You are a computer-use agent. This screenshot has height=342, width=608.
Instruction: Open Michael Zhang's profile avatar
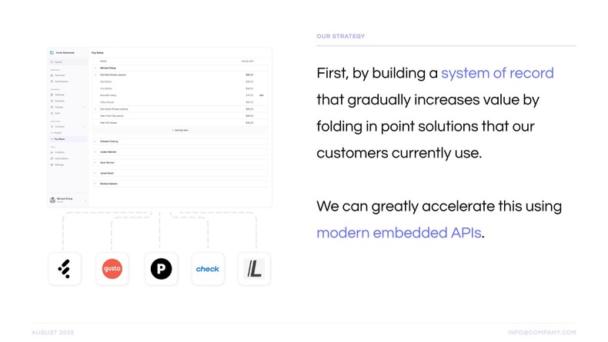click(52, 200)
